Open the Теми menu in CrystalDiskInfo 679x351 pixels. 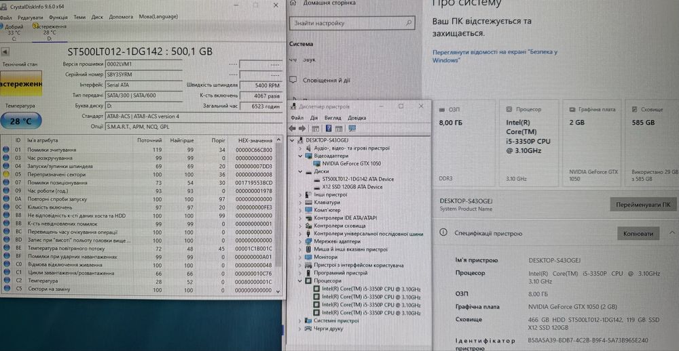click(x=79, y=18)
